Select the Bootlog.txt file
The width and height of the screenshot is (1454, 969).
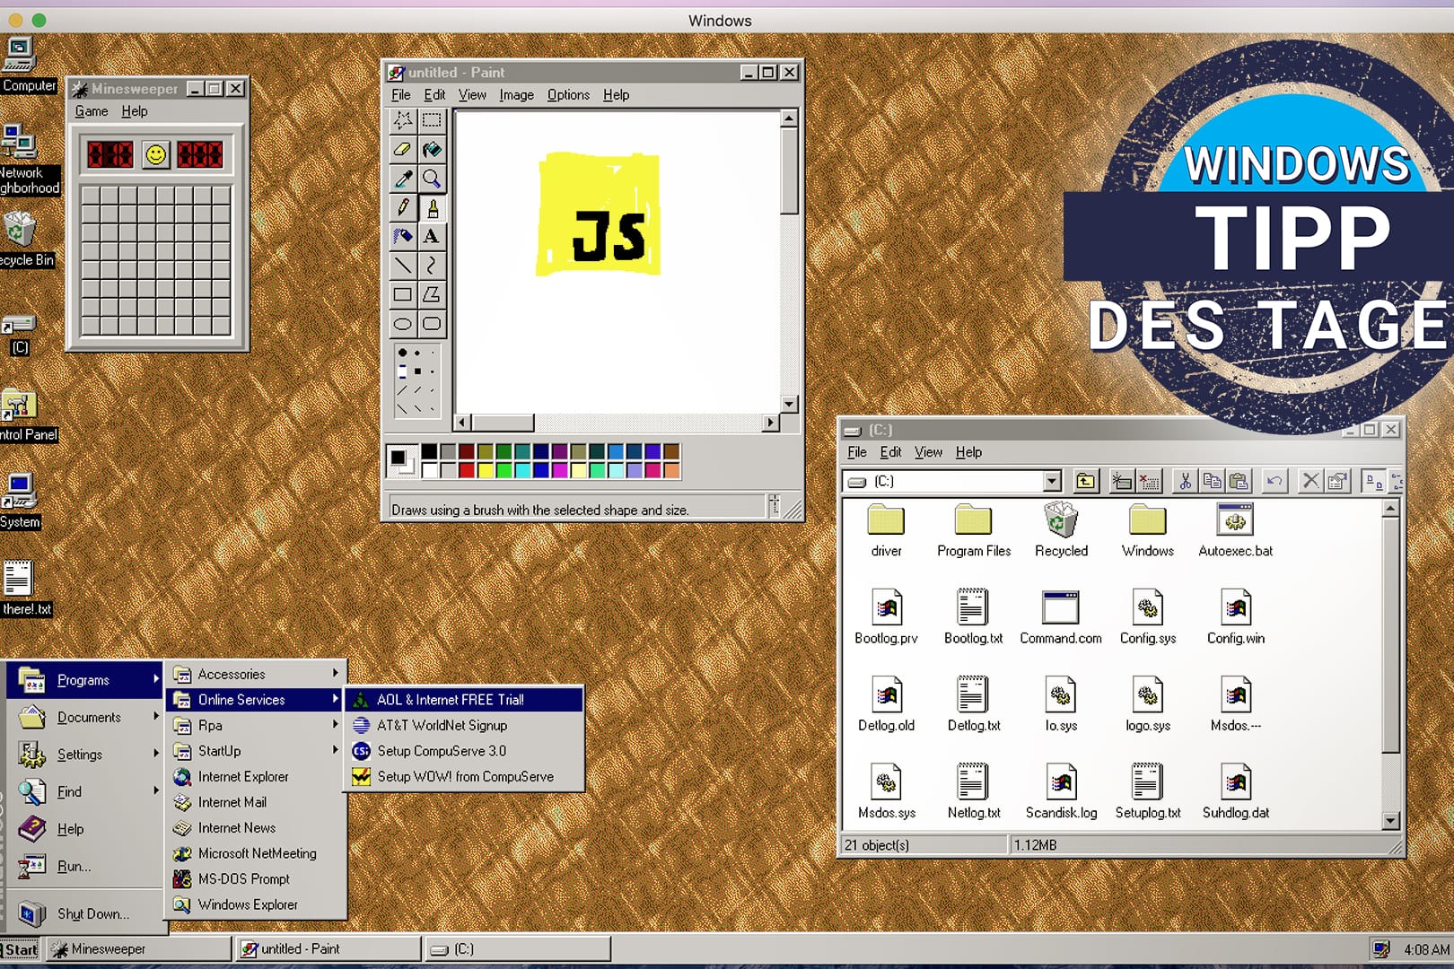(x=973, y=617)
